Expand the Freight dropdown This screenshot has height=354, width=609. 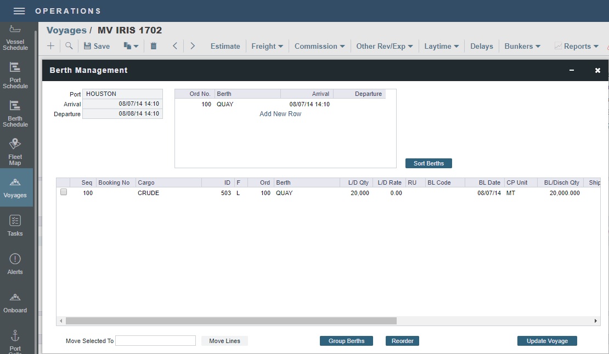[x=267, y=46]
